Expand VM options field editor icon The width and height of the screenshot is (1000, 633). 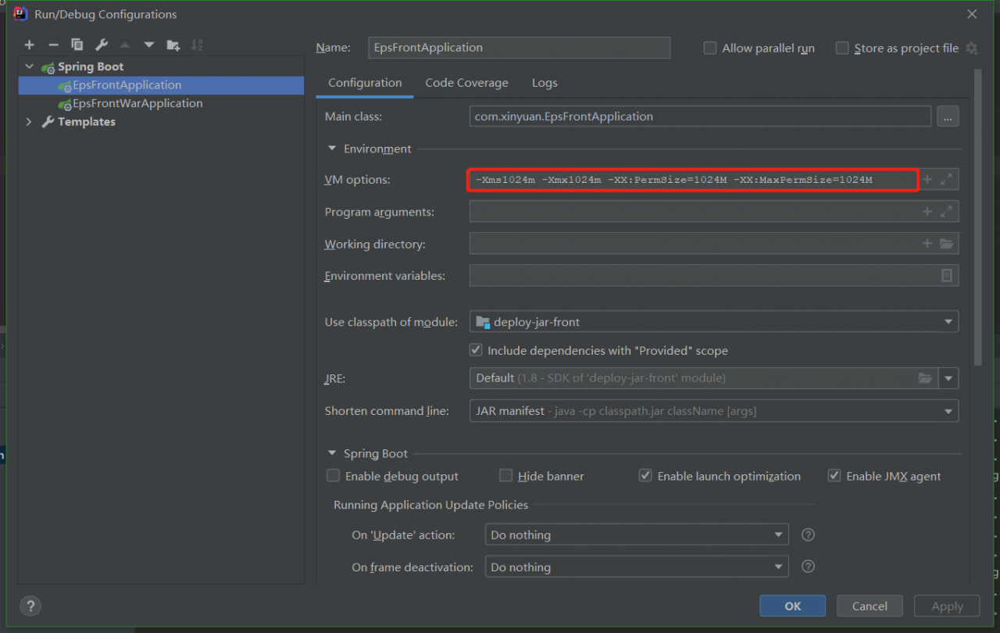tap(947, 180)
